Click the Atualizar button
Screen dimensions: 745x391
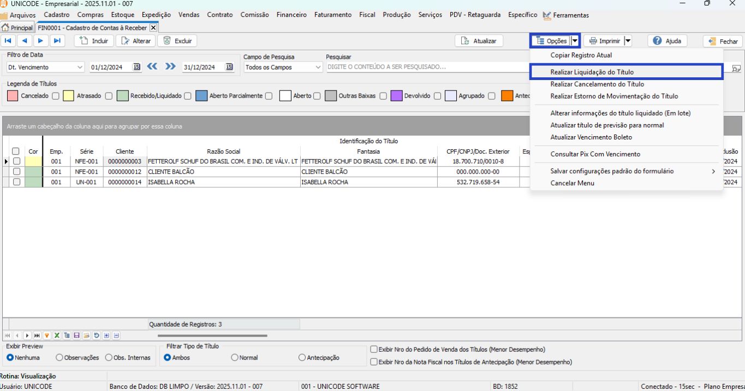479,41
